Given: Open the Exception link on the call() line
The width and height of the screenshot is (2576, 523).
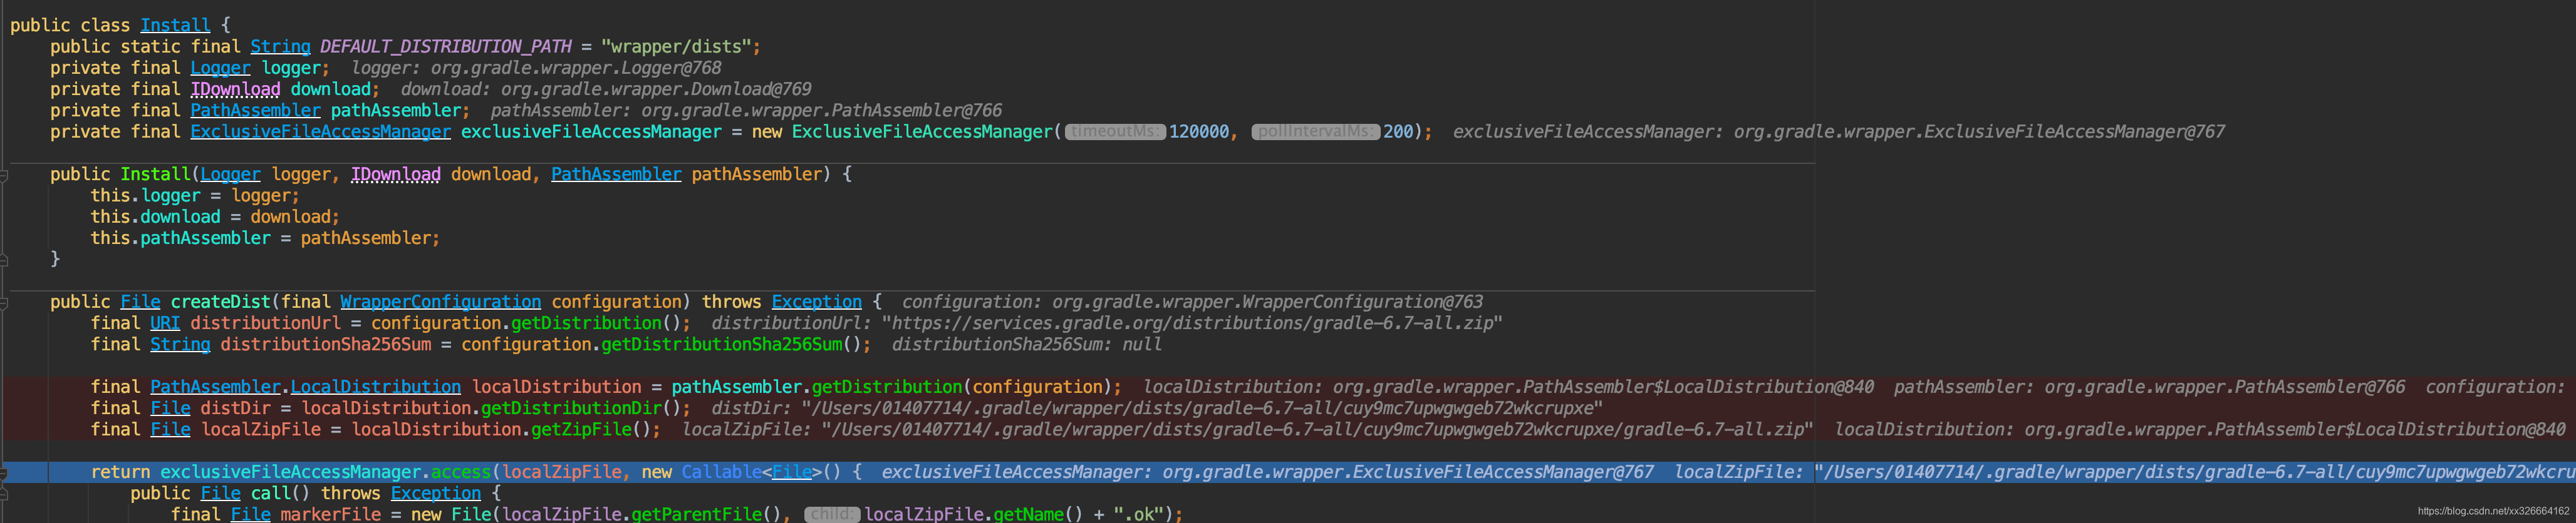Looking at the screenshot, I should 436,493.
